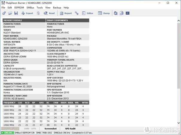
Task: Click the padlock write-protection icon
Action: click(x=38, y=13)
